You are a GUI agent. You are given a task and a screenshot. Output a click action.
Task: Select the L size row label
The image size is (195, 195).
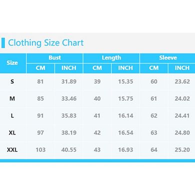tap(12, 115)
